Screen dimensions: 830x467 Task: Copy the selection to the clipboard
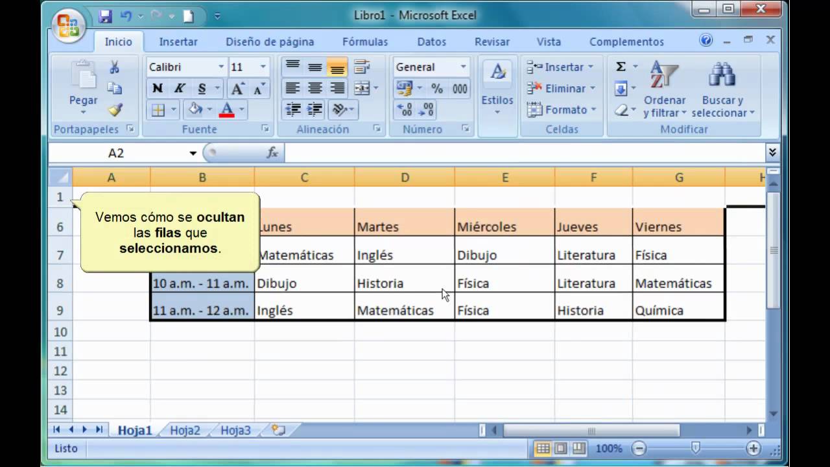click(x=115, y=89)
